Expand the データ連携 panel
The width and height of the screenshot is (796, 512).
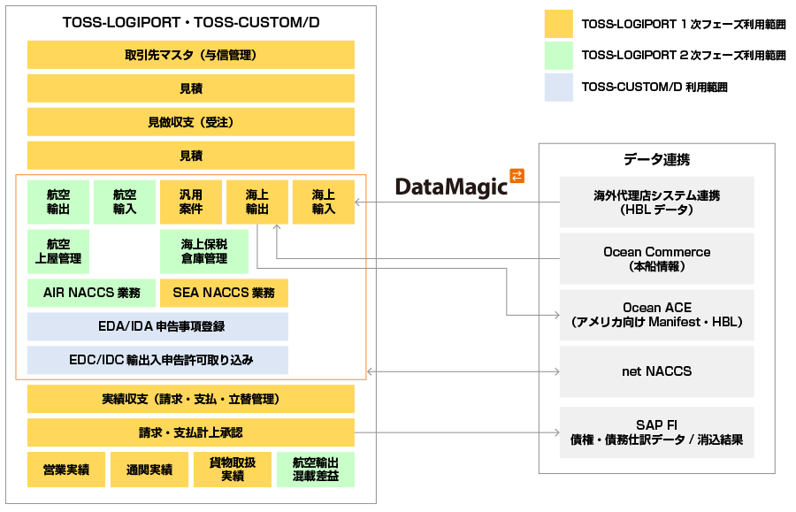coord(658,159)
